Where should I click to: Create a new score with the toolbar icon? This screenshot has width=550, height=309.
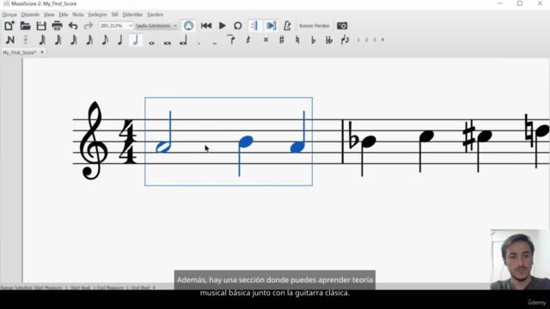pyautogui.click(x=9, y=26)
